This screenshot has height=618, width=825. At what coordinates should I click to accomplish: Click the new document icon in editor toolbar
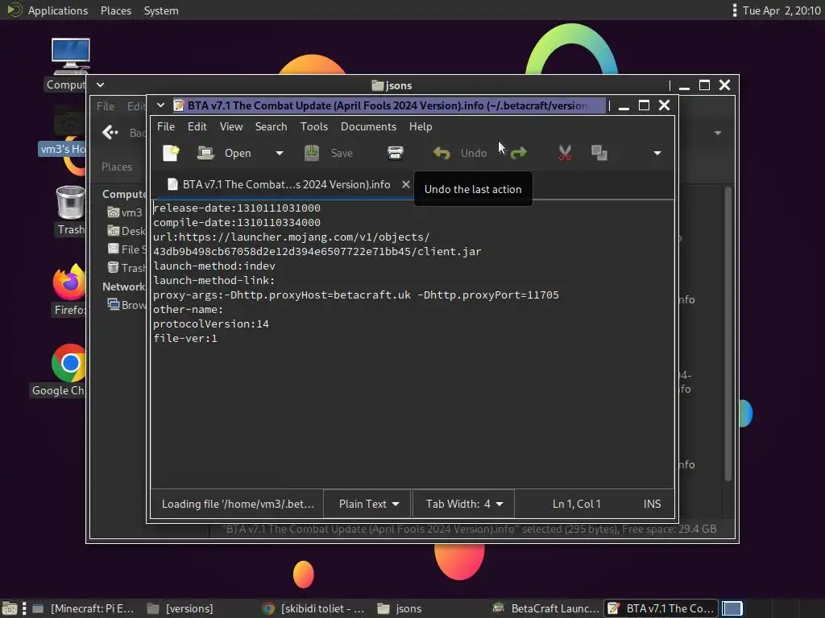(171, 153)
